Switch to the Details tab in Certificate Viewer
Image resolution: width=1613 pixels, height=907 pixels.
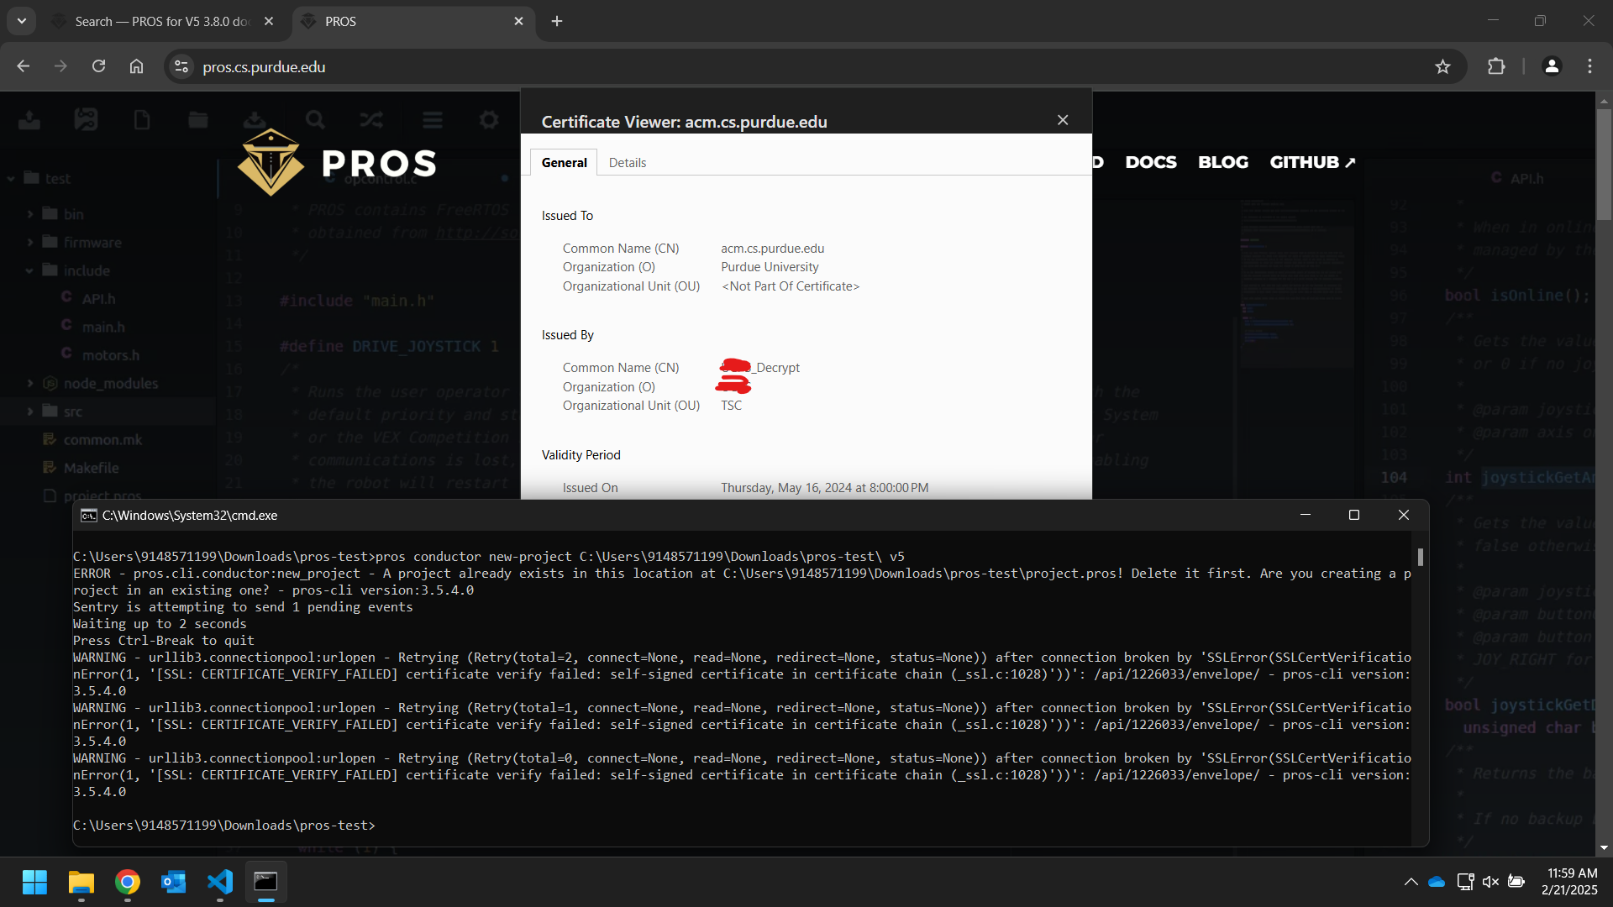628,162
